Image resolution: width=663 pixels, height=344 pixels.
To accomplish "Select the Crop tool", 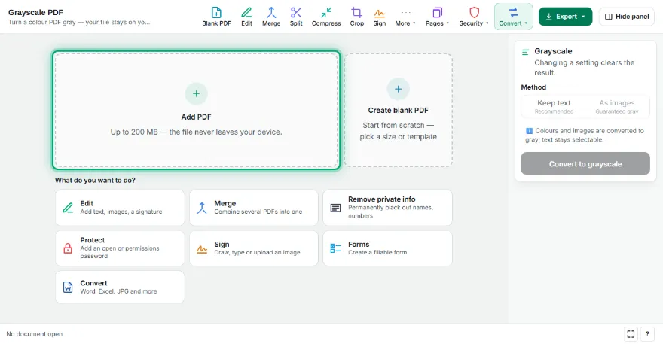I will tap(357, 17).
